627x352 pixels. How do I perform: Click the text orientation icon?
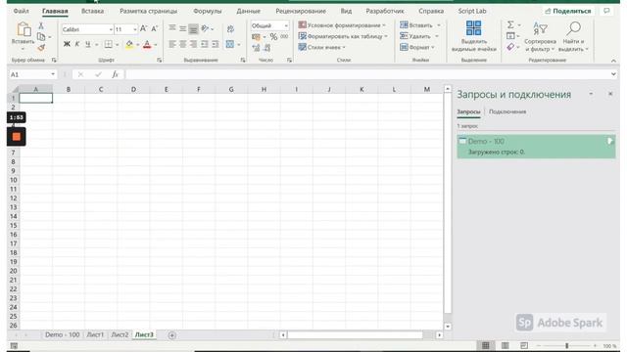coord(205,28)
